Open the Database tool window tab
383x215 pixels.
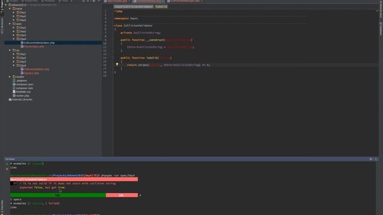[381, 29]
